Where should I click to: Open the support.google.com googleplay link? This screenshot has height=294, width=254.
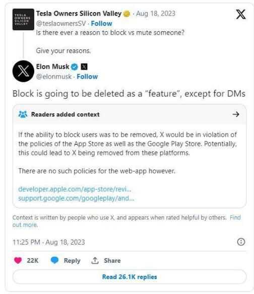(x=76, y=198)
